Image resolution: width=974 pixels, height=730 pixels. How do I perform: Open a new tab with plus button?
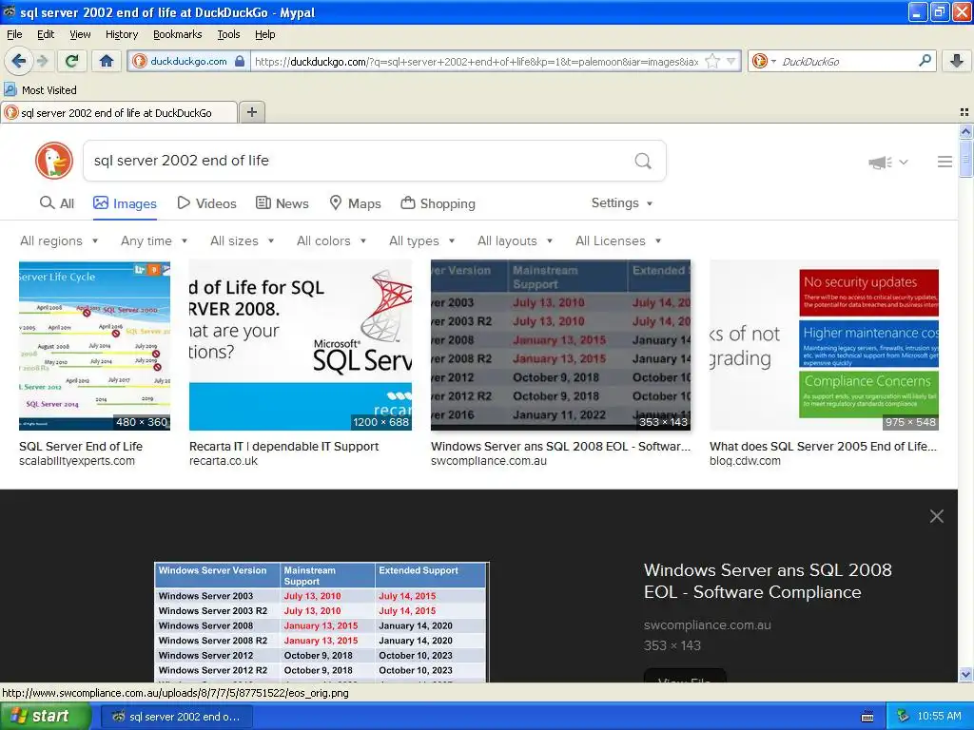[251, 112]
